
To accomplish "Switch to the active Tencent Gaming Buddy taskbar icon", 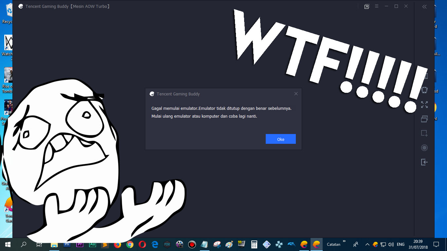I will (x=316, y=244).
